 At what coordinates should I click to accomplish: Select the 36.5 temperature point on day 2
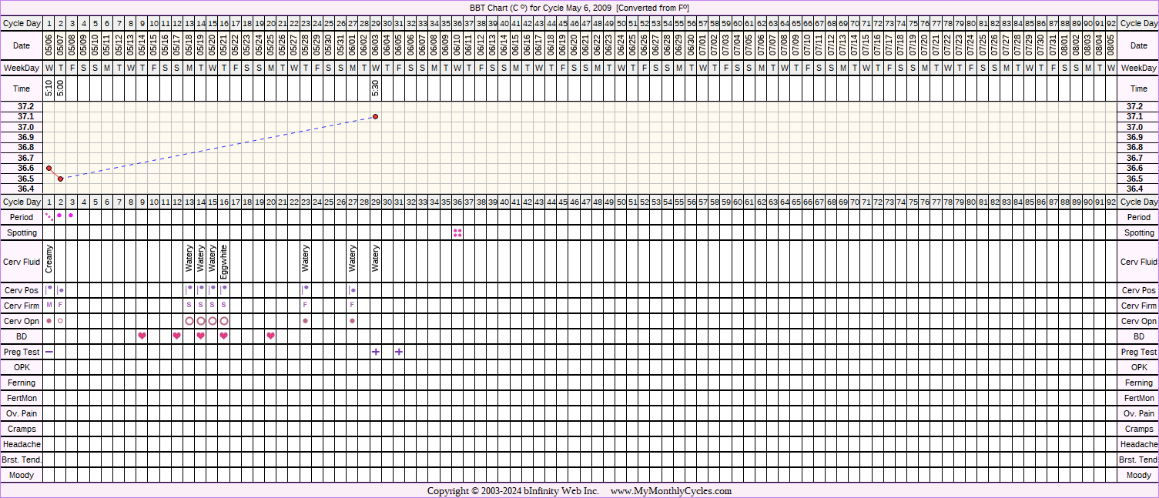(x=61, y=179)
